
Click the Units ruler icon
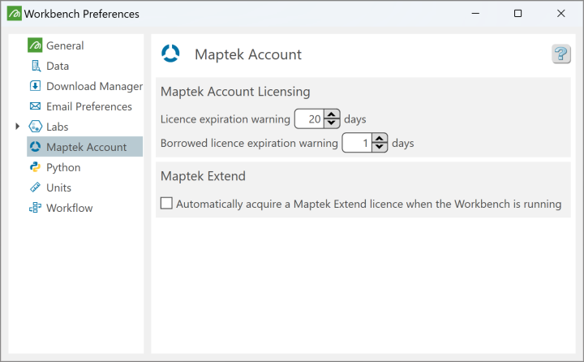tap(35, 187)
